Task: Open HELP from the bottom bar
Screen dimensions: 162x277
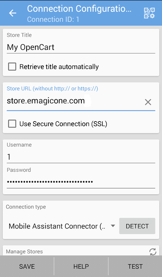Action: click(81, 266)
